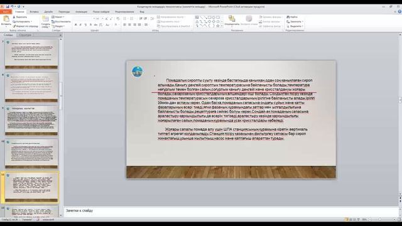Image resolution: width=402 pixels, height=226 pixels.
Task: Select the third thumbnail with dense text
Action: 31,120
